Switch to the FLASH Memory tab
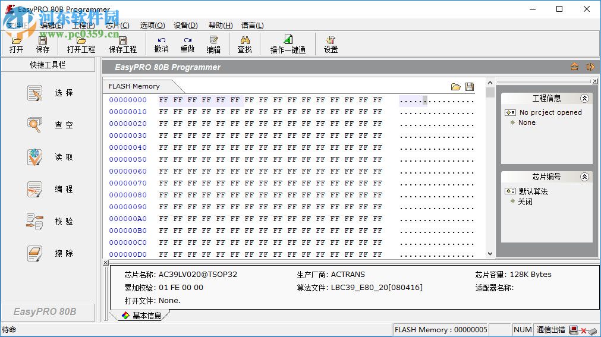Image resolution: width=601 pixels, height=337 pixels. (134, 86)
